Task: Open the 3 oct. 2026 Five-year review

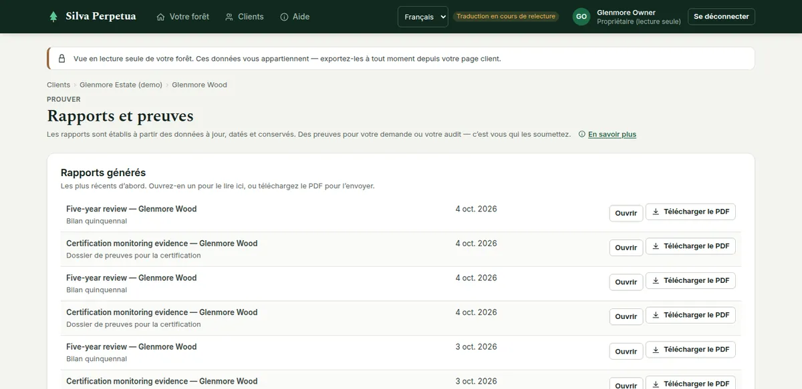Action: tap(626, 351)
